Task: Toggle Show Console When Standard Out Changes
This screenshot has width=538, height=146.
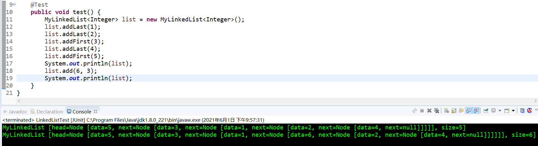Action: point(469,111)
